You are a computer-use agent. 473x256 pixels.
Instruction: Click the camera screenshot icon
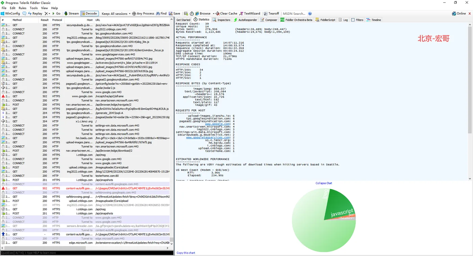(x=186, y=14)
